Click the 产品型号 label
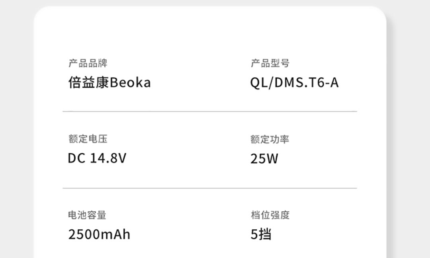Viewport: 430px width, 258px height. pos(270,63)
